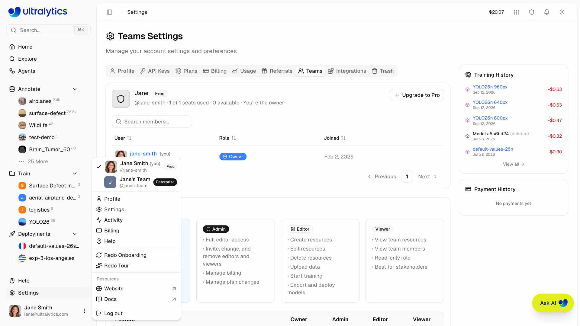Open the YOLO26 project icon
The image size is (580, 326).
tap(22, 222)
